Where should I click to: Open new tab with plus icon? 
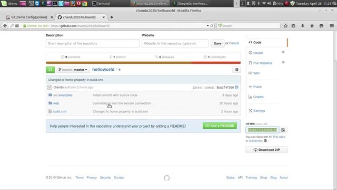[112, 17]
